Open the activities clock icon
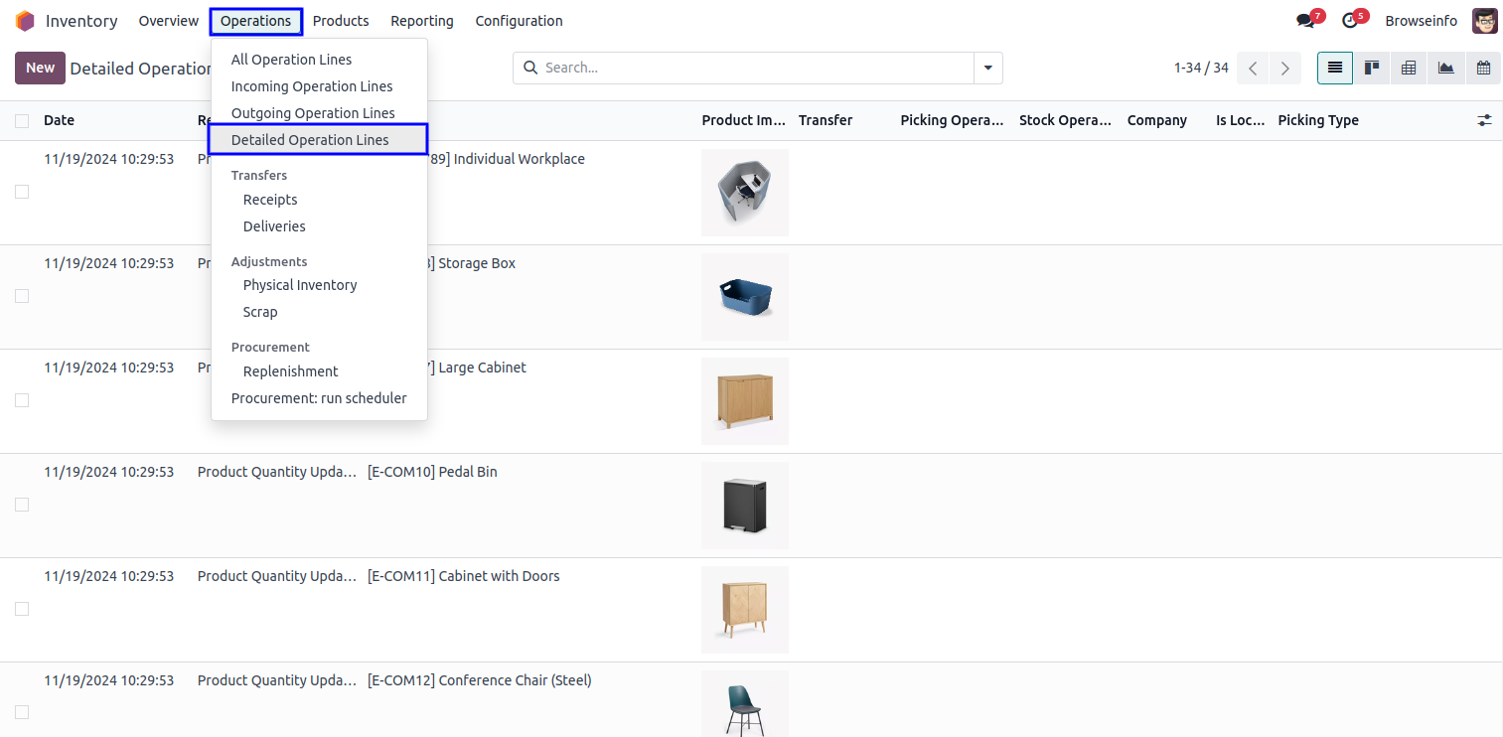1503x737 pixels. tap(1349, 21)
